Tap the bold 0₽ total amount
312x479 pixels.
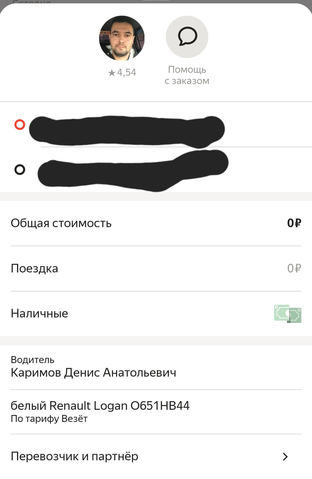coord(294,223)
